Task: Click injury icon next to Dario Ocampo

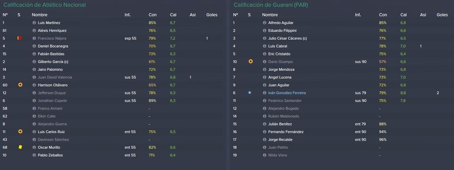Action: (251, 62)
